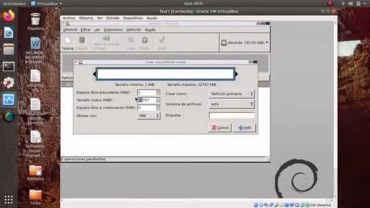This screenshot has height=208, width=370.
Task: Click the wrench settings tool dock icon
Action: pos(9,83)
